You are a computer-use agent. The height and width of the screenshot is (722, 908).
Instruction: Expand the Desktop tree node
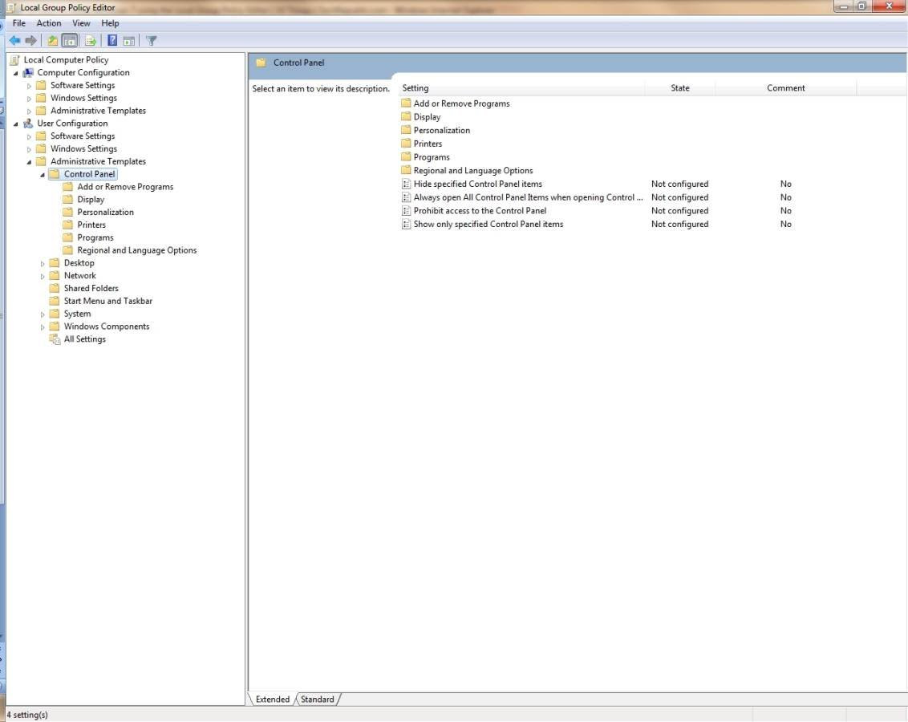pos(43,263)
